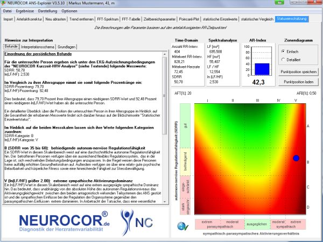Screen dimensions: 323x242
Task: Open the Ergebnisse menu
Action: click(25, 11)
